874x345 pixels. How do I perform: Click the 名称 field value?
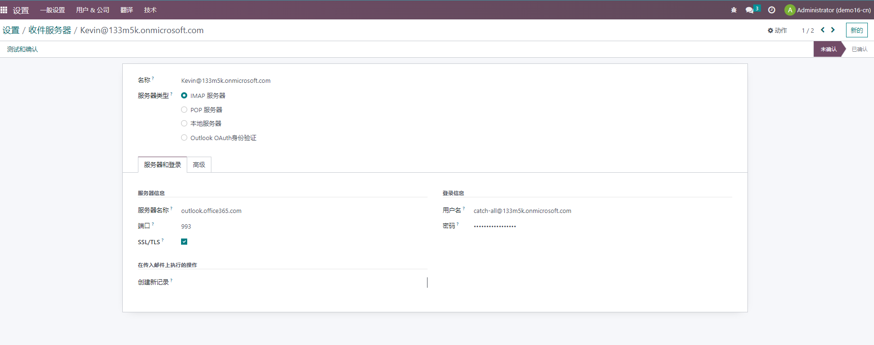click(x=226, y=81)
